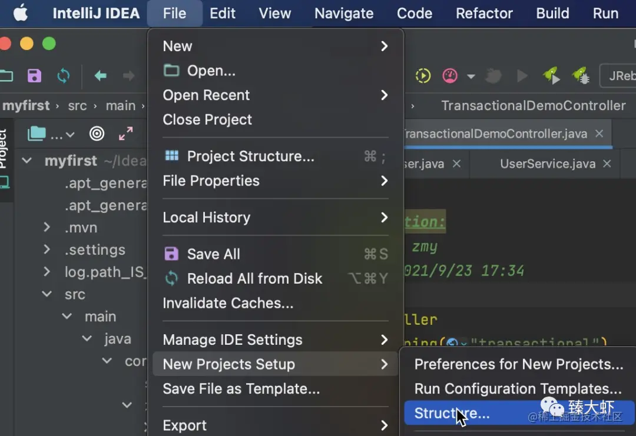
Task: Click the Select Opened File target icon
Action: 97,134
